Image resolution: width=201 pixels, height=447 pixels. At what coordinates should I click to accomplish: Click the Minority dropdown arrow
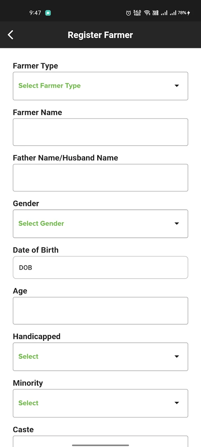pyautogui.click(x=177, y=403)
